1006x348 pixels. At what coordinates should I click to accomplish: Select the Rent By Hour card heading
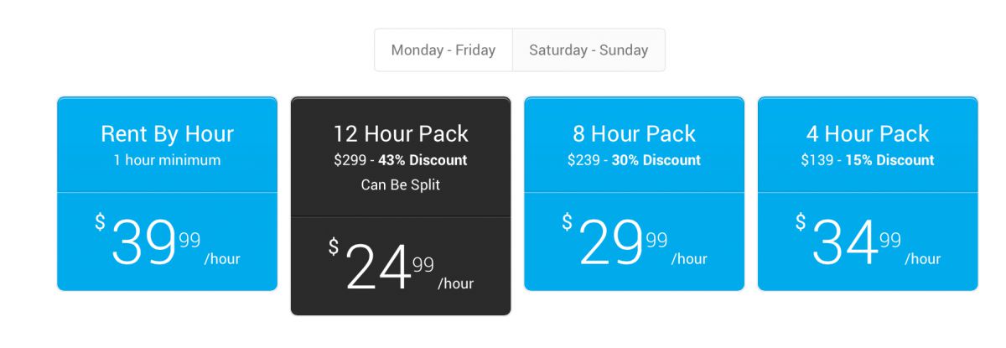pos(167,133)
